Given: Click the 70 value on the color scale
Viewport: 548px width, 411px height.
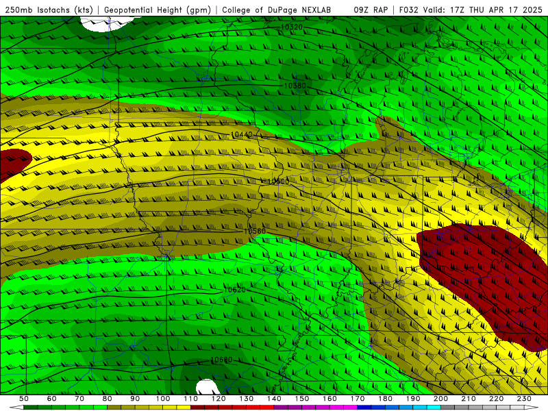Looking at the screenshot, I should coord(79,399).
